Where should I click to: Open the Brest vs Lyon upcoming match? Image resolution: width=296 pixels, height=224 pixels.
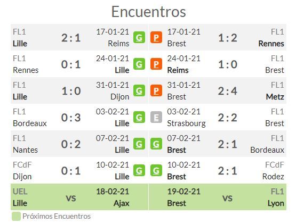point(218,197)
